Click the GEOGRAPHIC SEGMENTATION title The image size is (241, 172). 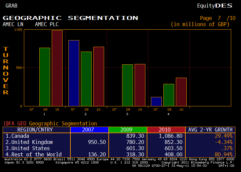pos(70,18)
